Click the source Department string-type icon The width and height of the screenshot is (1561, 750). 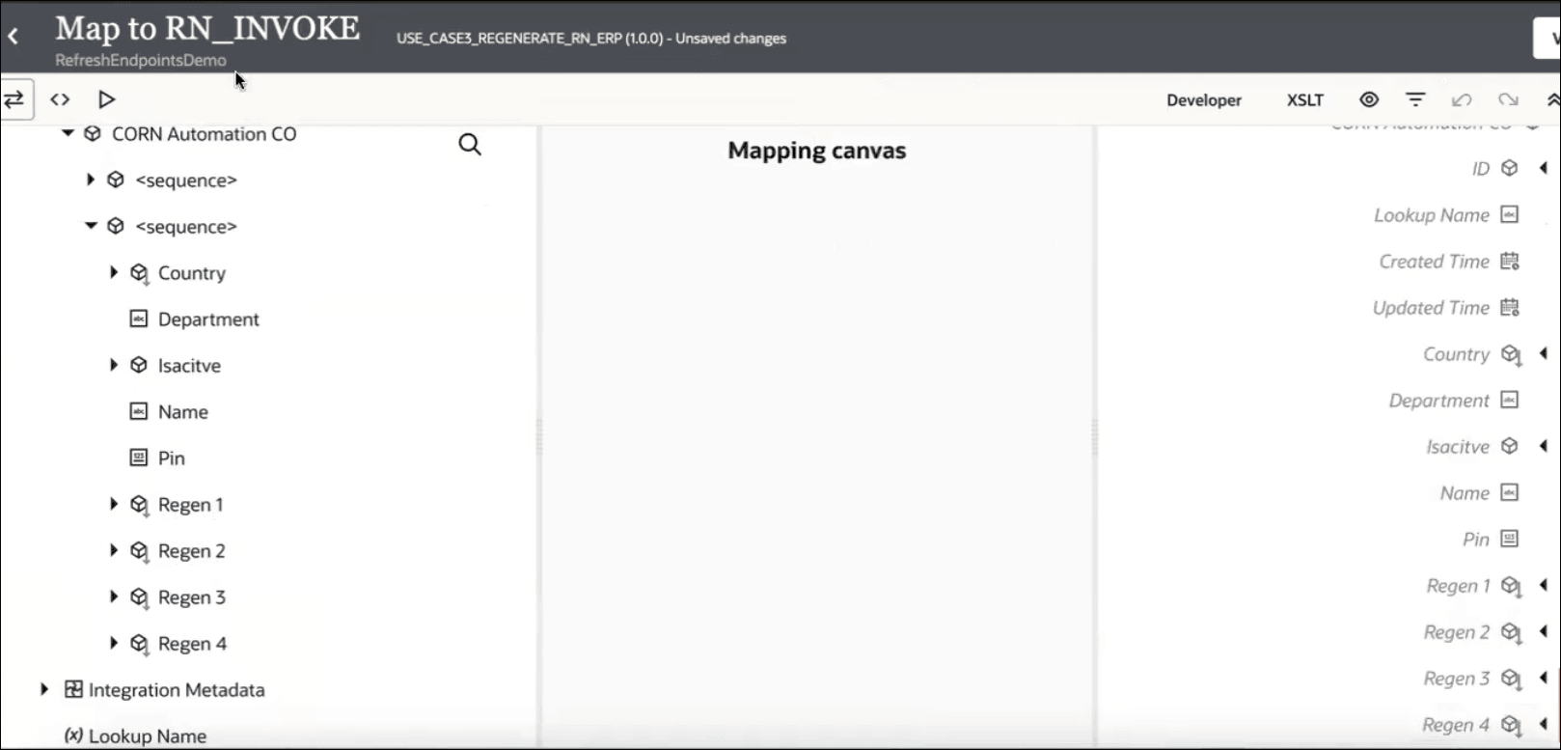pos(138,319)
